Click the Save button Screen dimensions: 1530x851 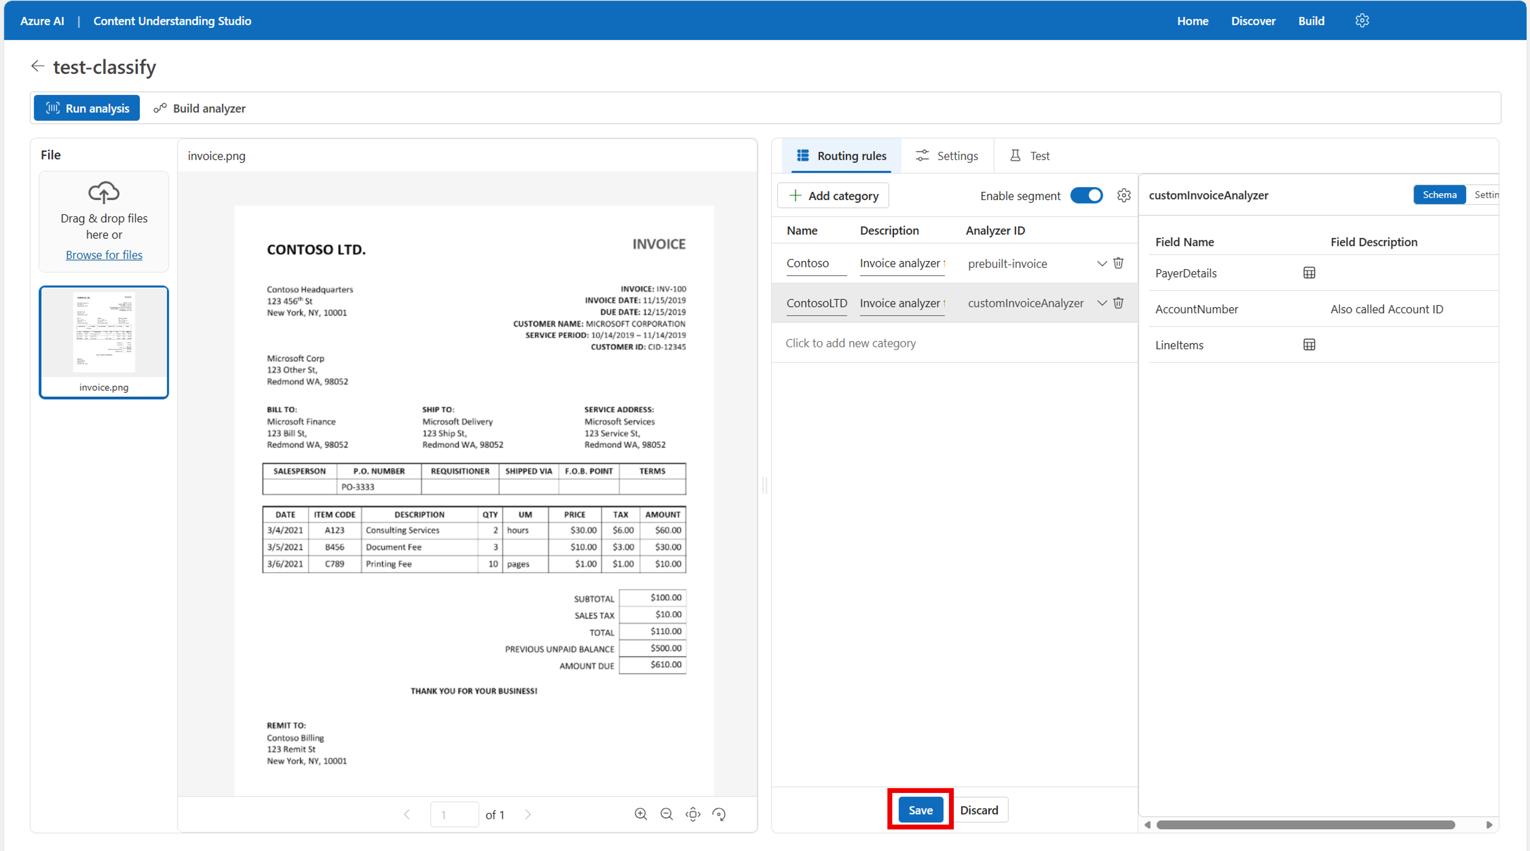coord(920,810)
